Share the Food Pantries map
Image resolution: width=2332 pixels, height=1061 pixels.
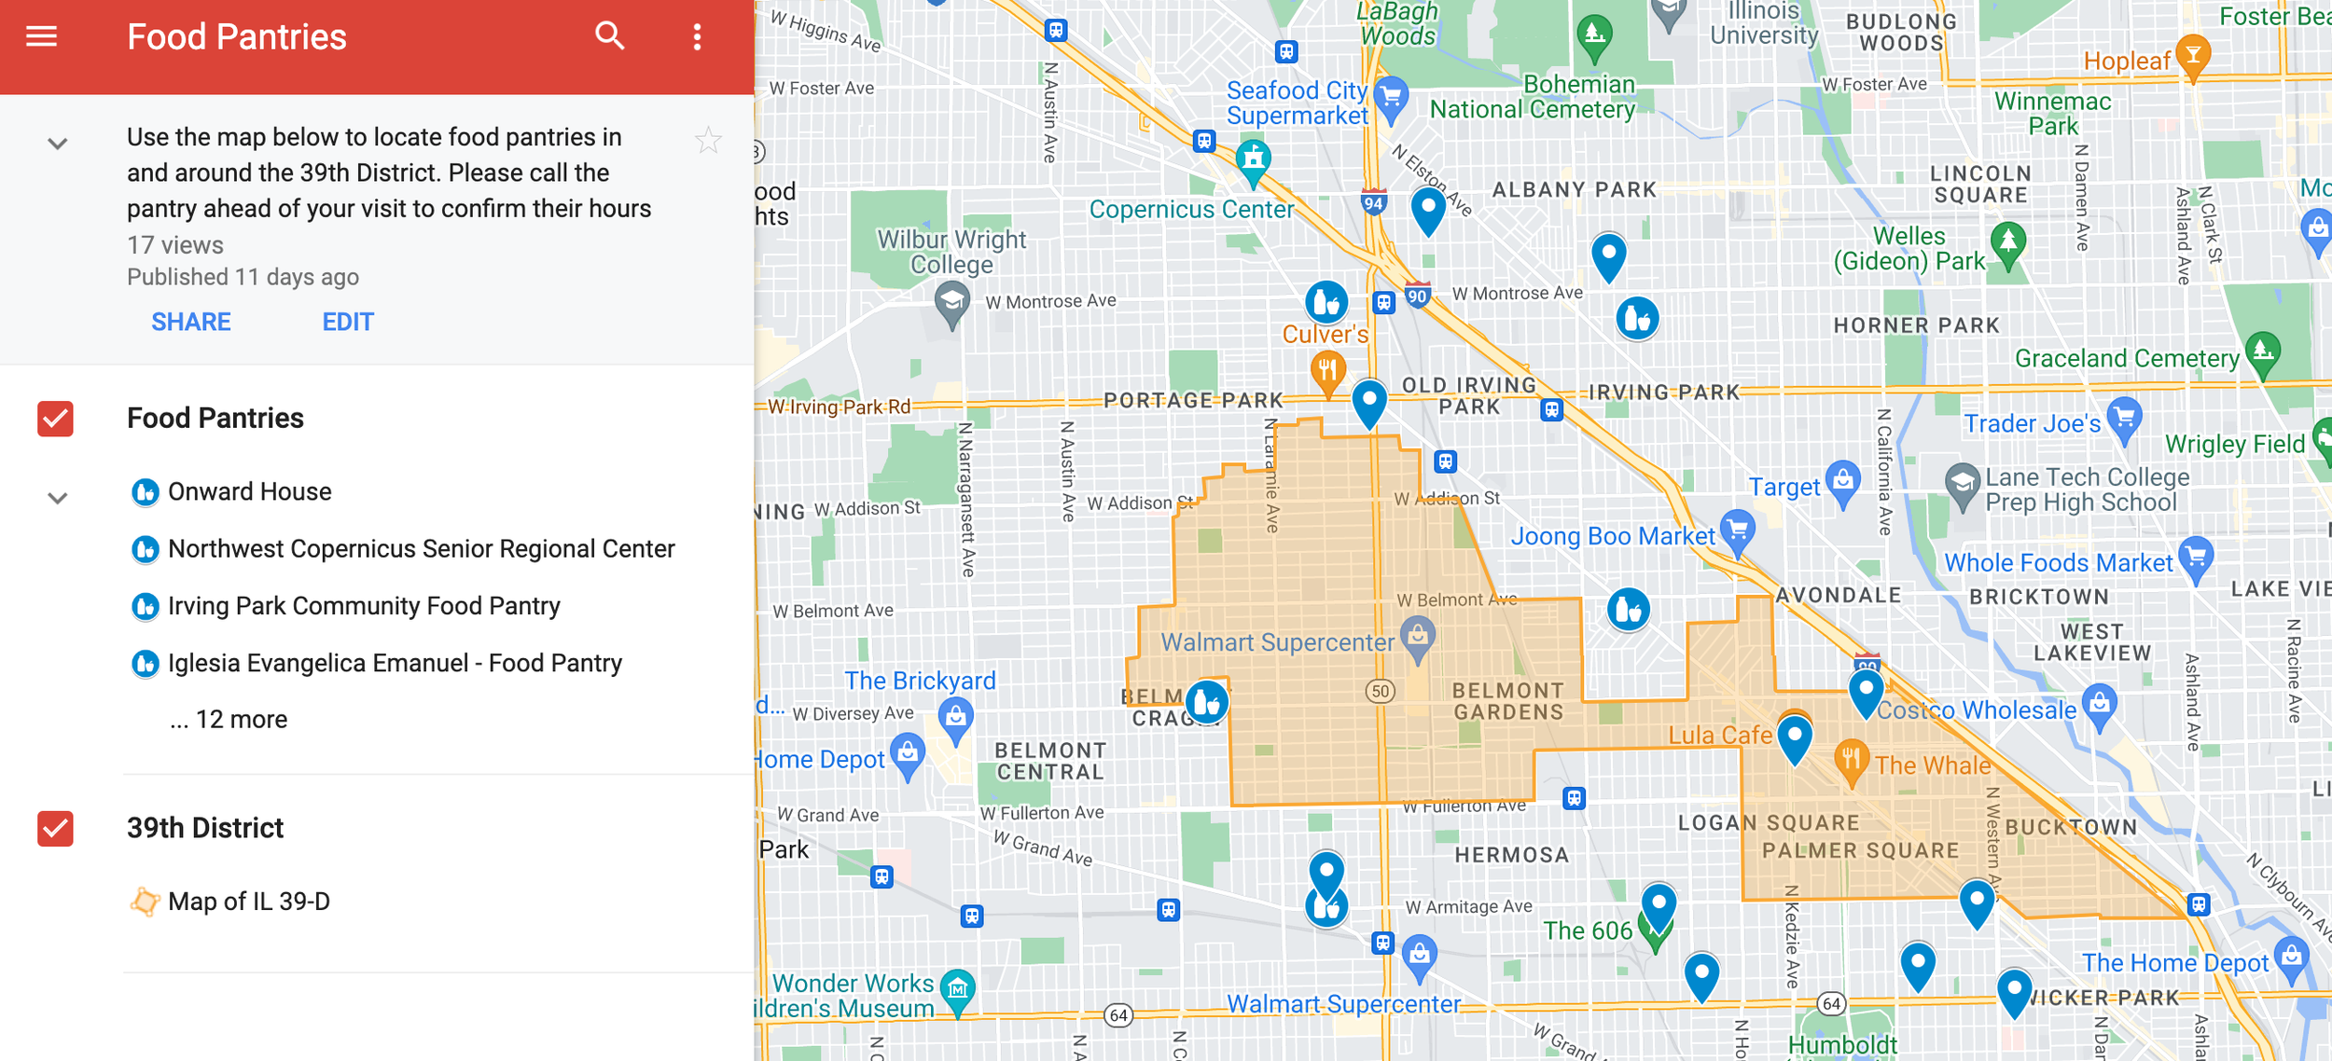tap(191, 322)
